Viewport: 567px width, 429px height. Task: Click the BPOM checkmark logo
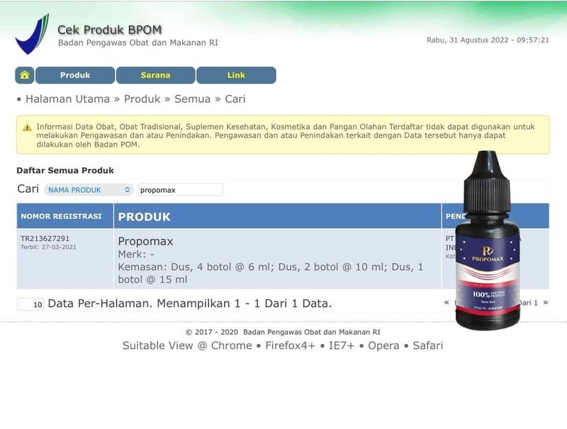(32, 34)
